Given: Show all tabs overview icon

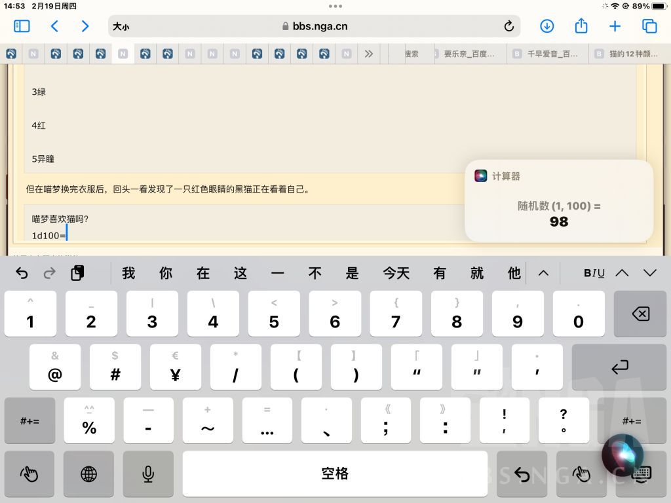Looking at the screenshot, I should click(x=649, y=26).
